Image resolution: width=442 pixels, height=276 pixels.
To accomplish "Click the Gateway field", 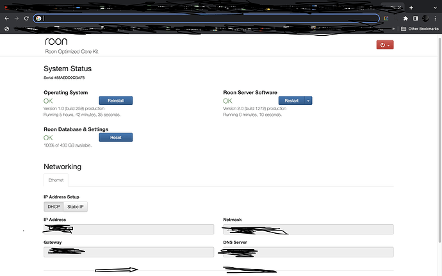I will point(129,252).
